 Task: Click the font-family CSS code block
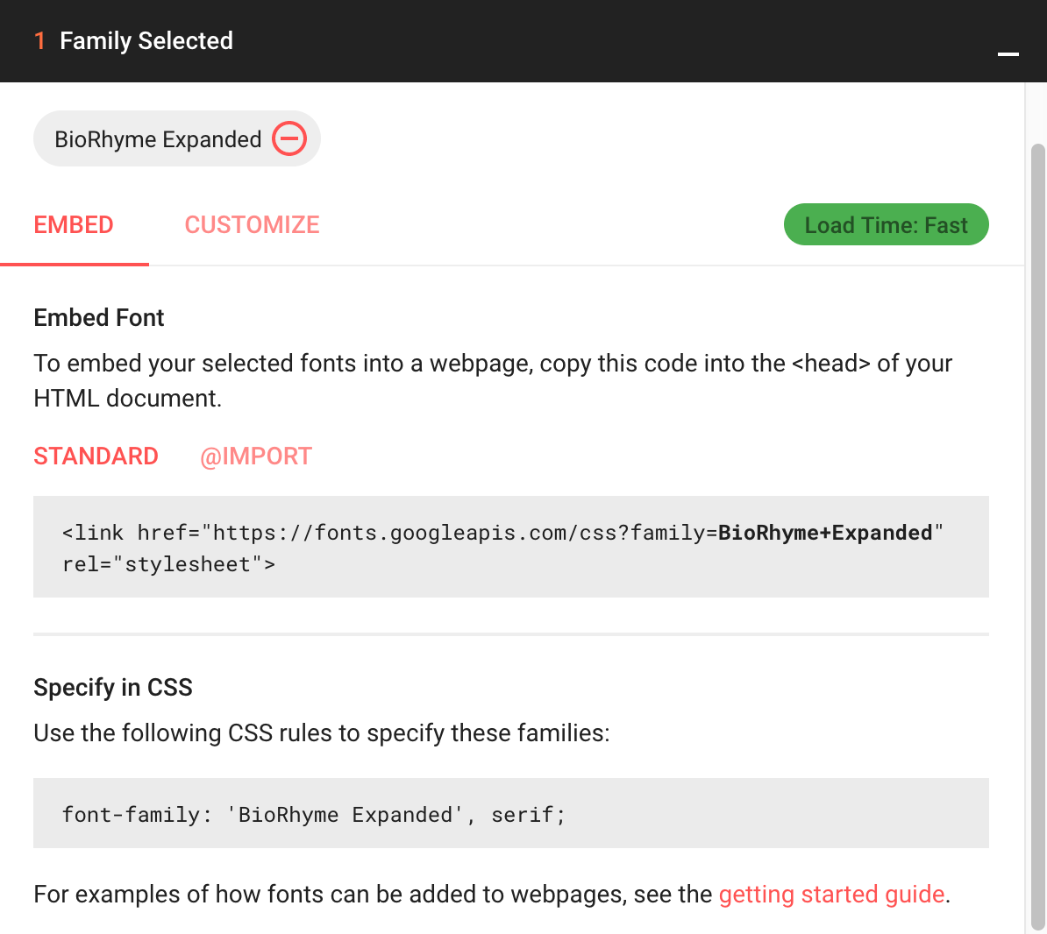[x=511, y=813]
